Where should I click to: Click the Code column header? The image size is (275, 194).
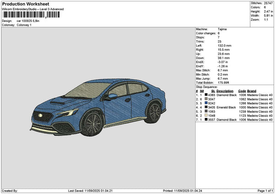[242, 91]
